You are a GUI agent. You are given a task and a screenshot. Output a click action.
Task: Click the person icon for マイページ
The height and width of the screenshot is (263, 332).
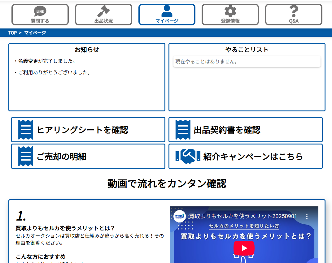[x=167, y=11]
